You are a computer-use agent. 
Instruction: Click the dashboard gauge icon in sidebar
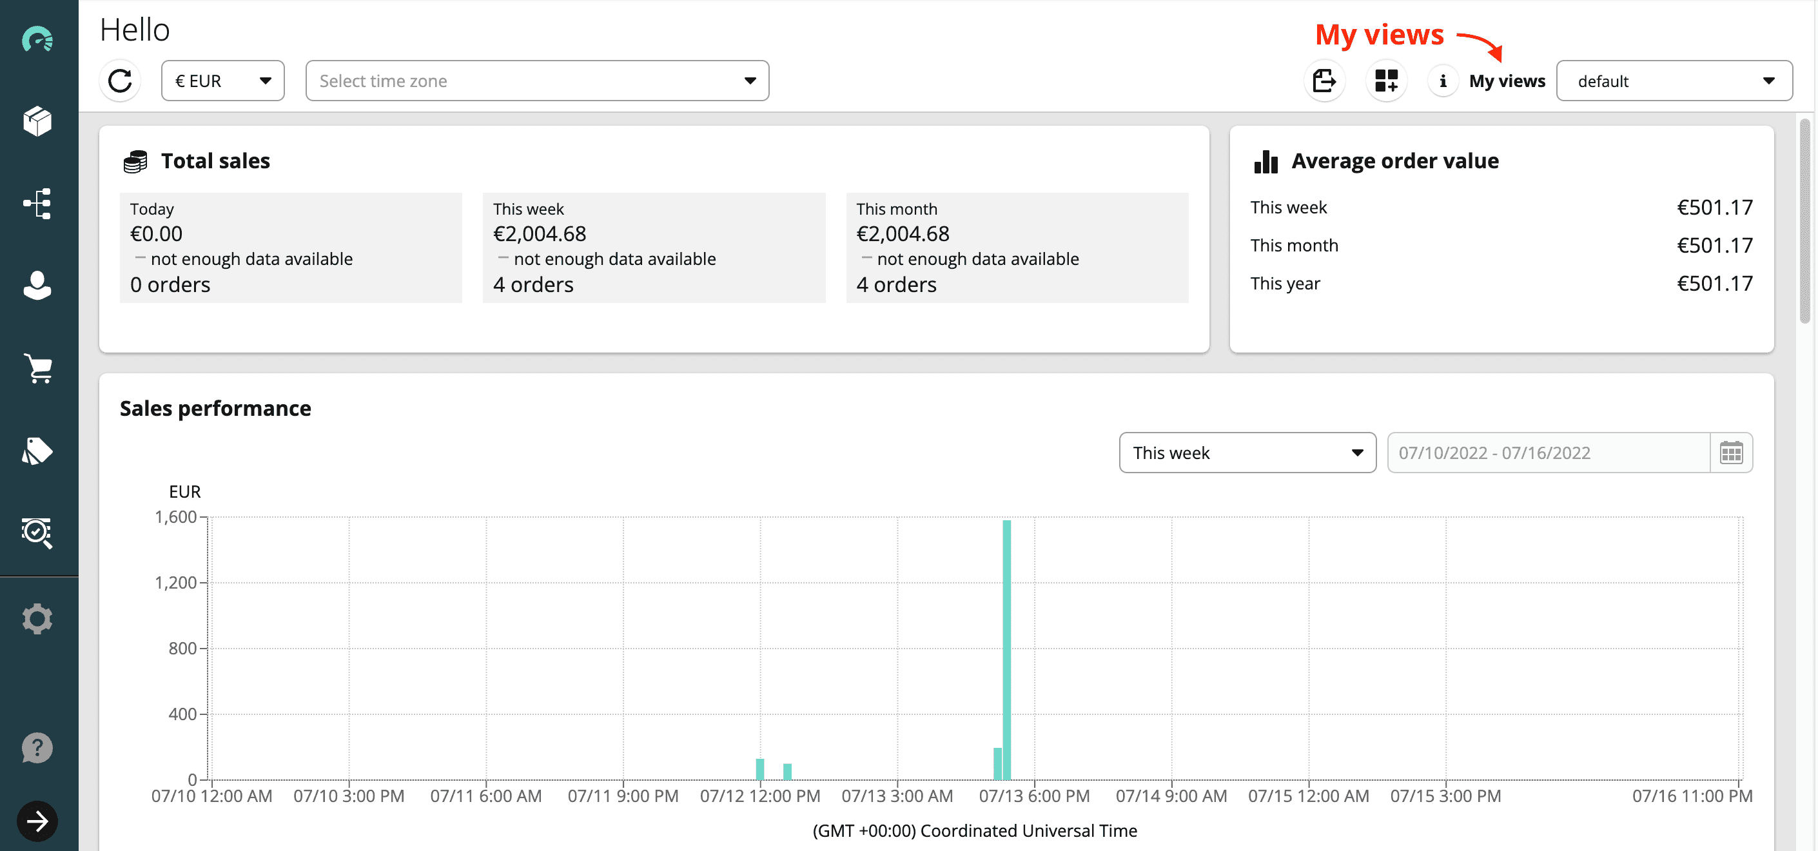(37, 39)
